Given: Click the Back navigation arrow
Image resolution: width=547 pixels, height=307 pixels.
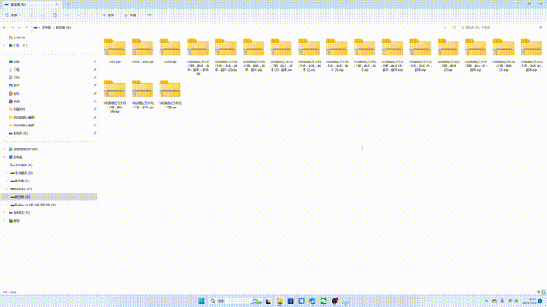Looking at the screenshot, I should point(4,27).
